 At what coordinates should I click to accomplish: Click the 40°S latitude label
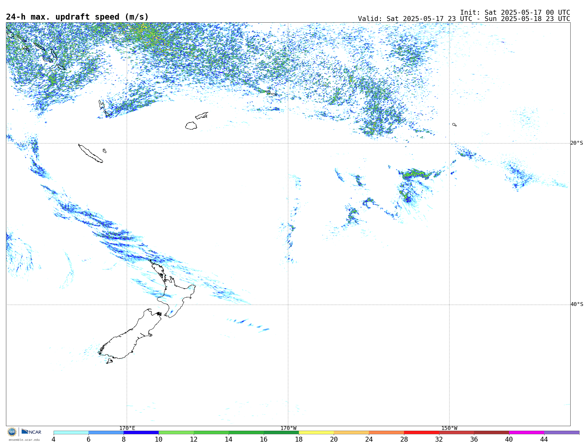(577, 304)
